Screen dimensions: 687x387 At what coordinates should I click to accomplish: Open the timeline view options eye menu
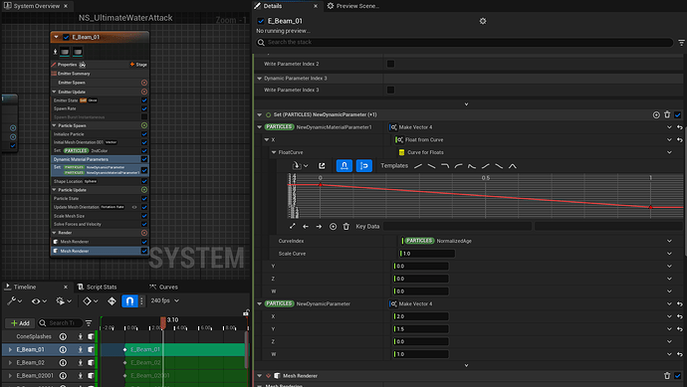coord(39,300)
